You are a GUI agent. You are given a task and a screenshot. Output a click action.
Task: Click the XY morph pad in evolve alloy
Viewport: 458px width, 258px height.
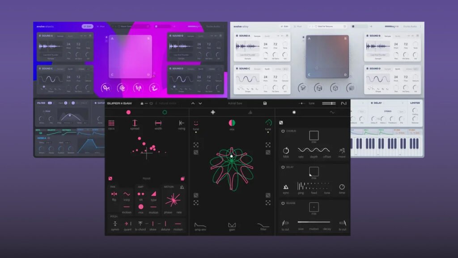[327, 57]
